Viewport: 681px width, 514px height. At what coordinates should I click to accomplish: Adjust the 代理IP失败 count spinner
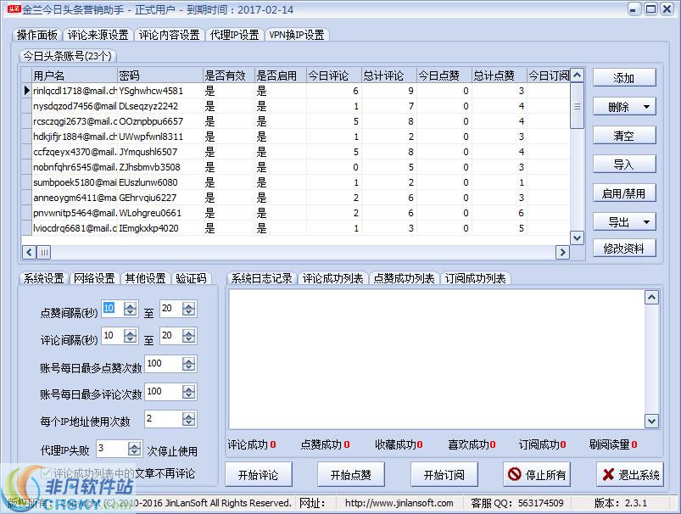tap(135, 449)
